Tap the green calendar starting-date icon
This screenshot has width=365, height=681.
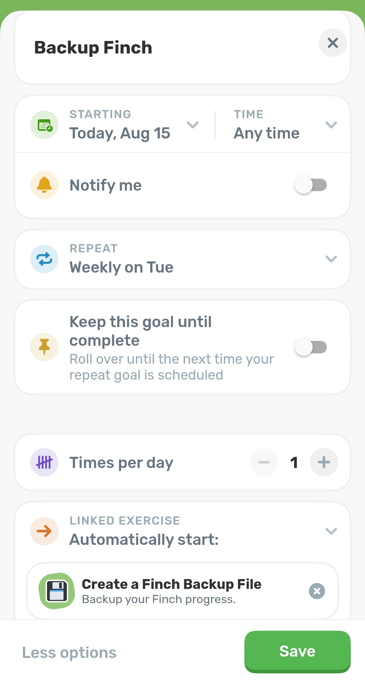[44, 125]
